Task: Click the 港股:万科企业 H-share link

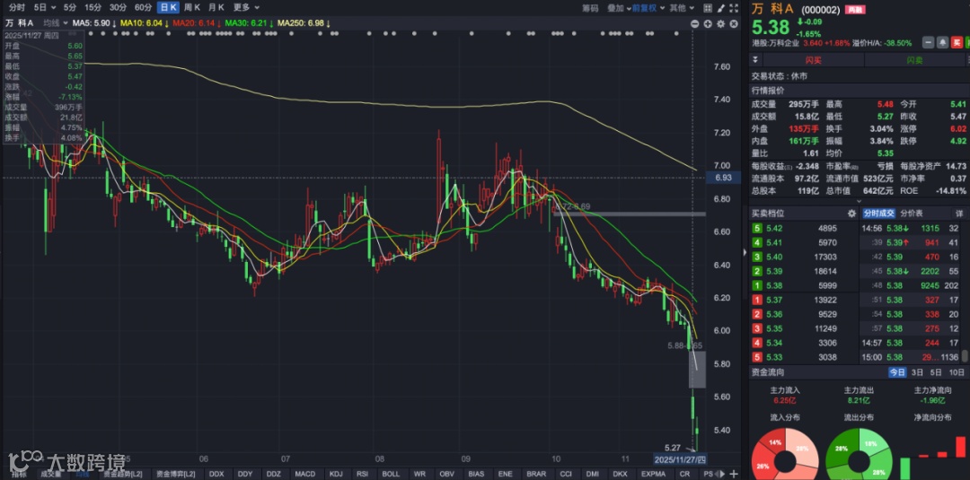Action: pyautogui.click(x=776, y=43)
